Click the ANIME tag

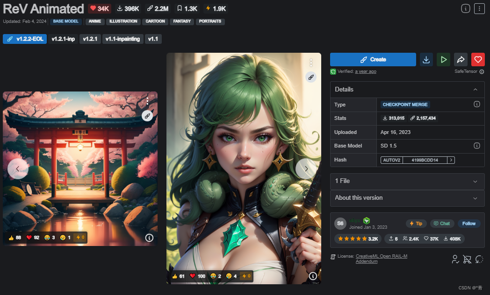95,21
